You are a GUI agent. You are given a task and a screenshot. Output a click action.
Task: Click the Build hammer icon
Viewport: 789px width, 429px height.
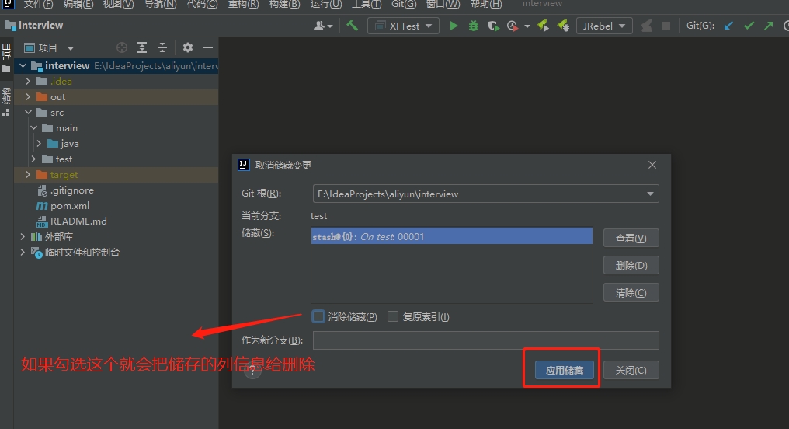353,26
